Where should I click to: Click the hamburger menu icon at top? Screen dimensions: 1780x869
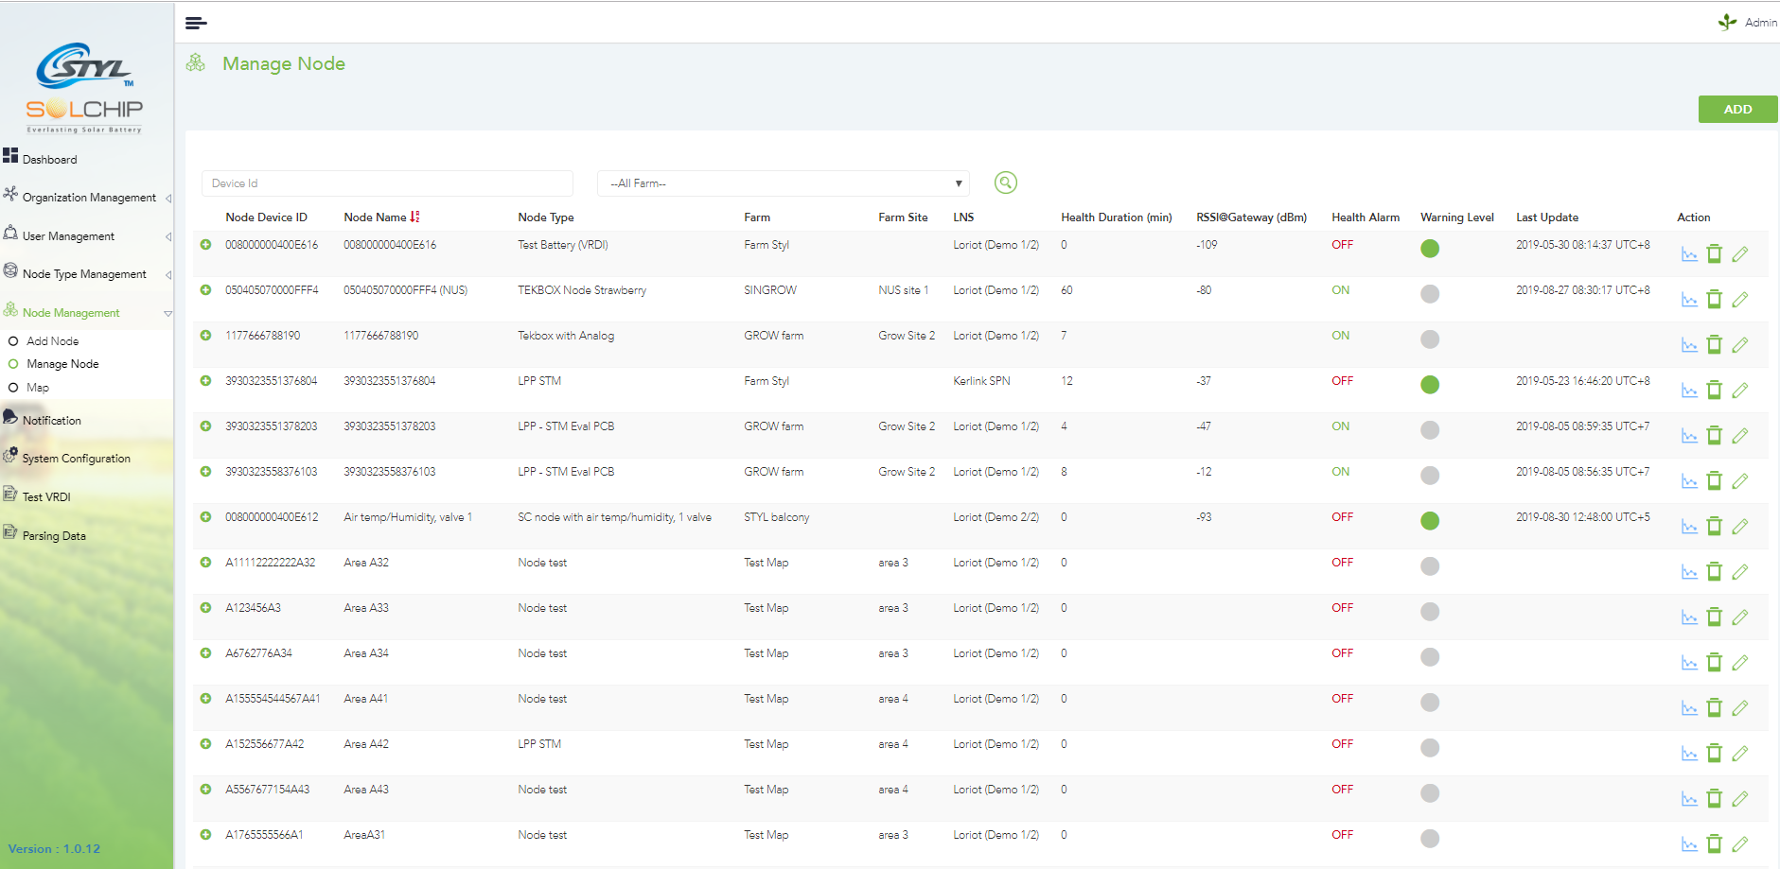pos(196,23)
